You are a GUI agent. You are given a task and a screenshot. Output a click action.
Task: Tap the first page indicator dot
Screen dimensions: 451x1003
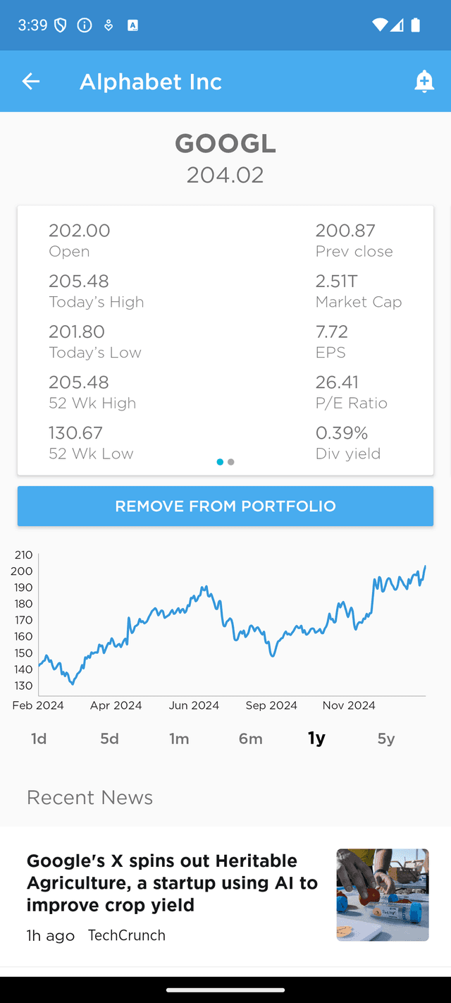220,462
